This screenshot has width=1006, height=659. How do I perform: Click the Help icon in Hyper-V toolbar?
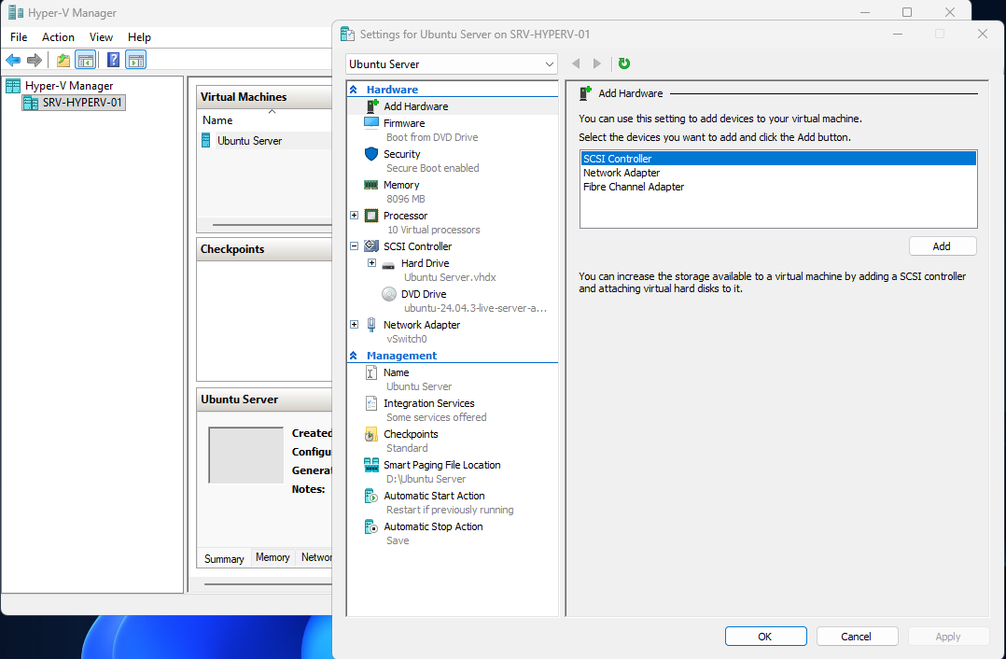[113, 61]
